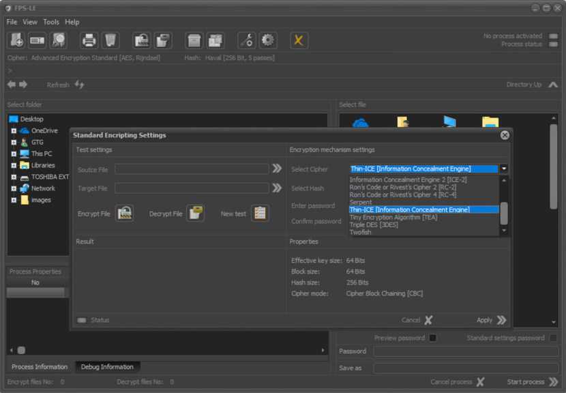Click the Decrypt File icon

click(196, 214)
